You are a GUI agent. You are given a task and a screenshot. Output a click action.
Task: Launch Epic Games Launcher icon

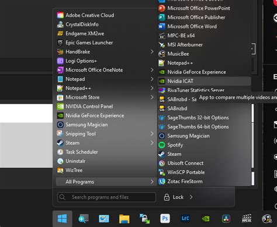[60, 42]
